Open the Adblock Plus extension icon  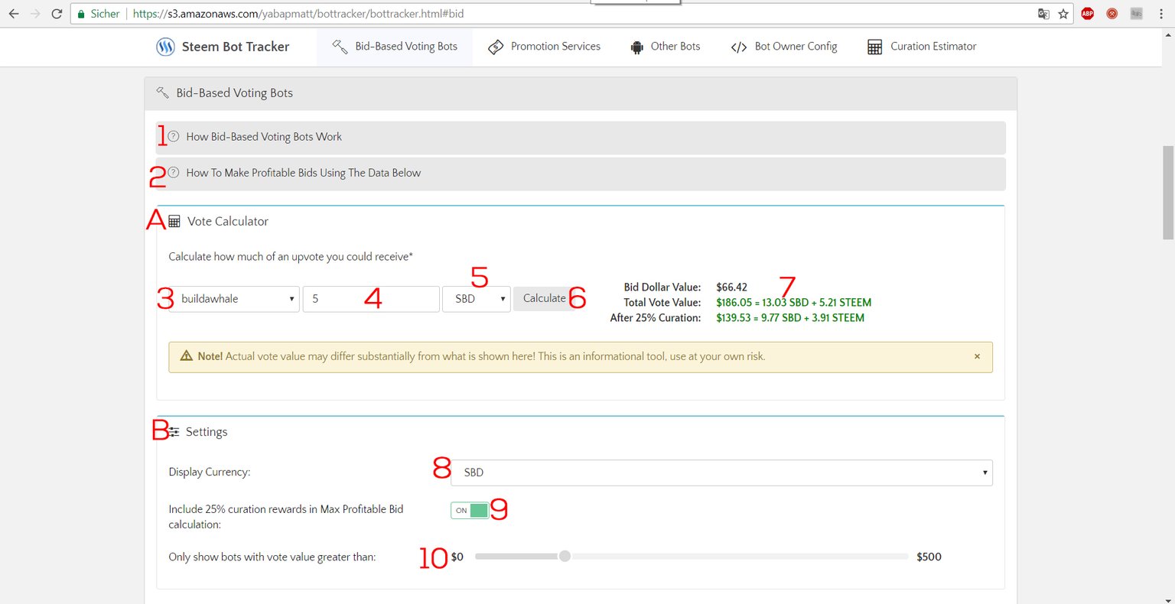(1088, 14)
